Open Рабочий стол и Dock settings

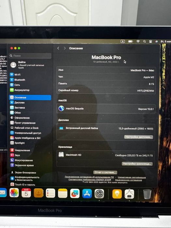pyautogui.click(x=26, y=128)
